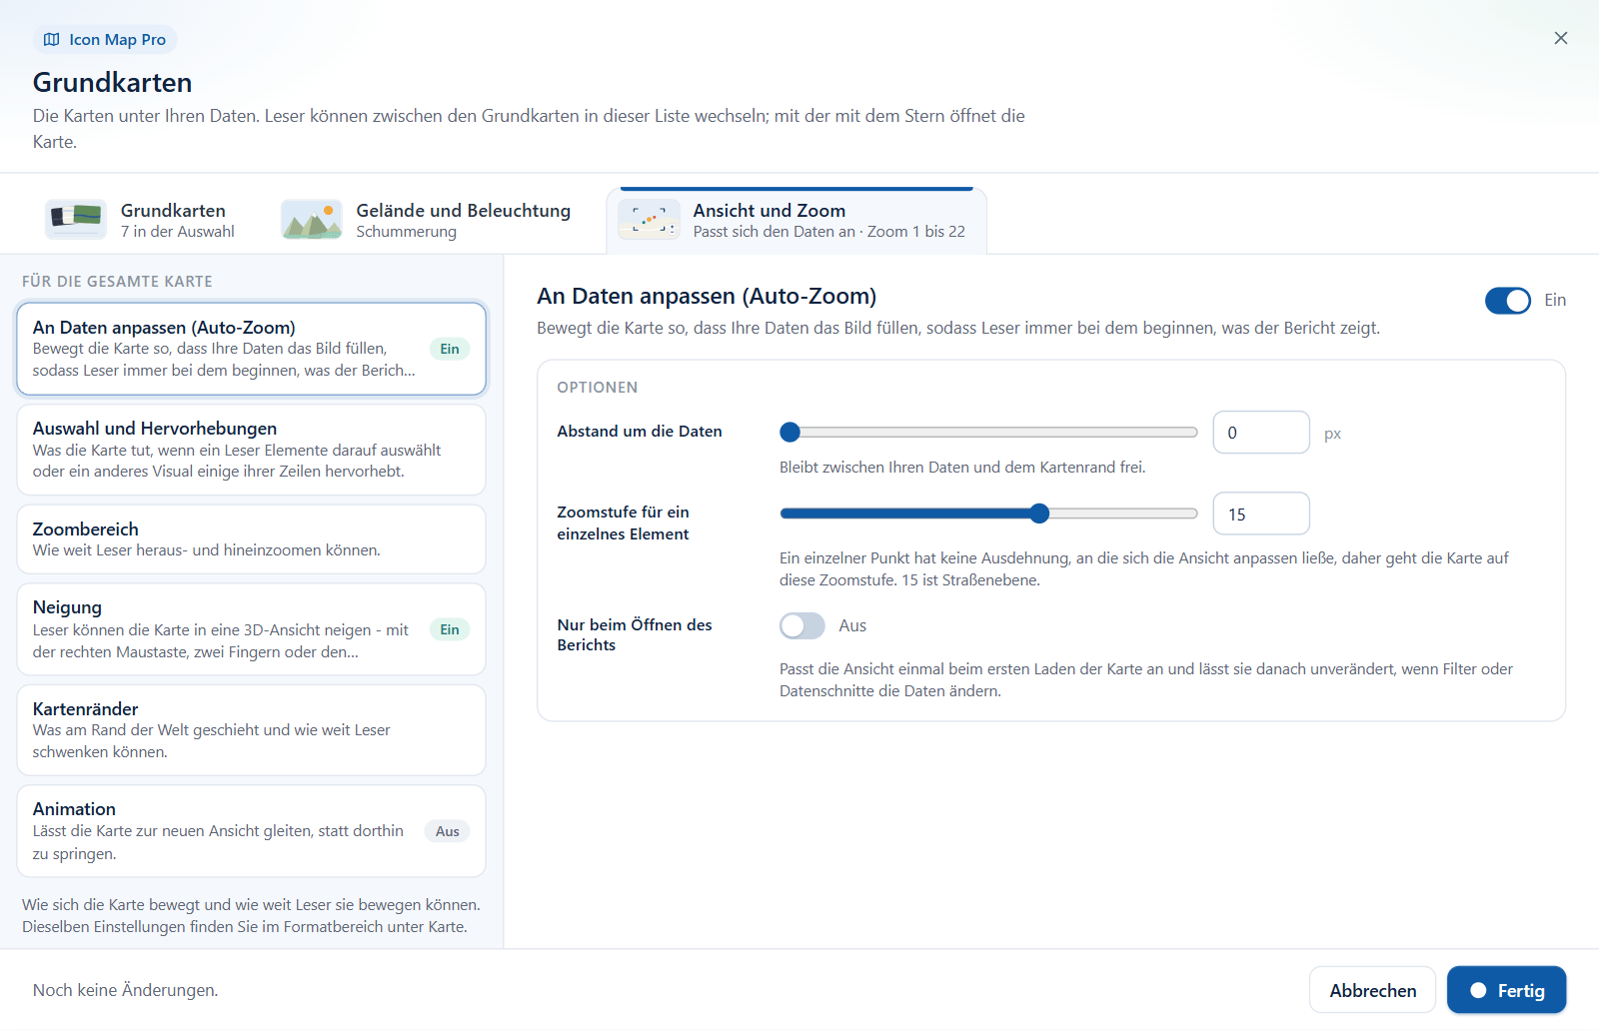The width and height of the screenshot is (1599, 1030).
Task: Click the Icon Map Pro label
Action: pos(118,40)
